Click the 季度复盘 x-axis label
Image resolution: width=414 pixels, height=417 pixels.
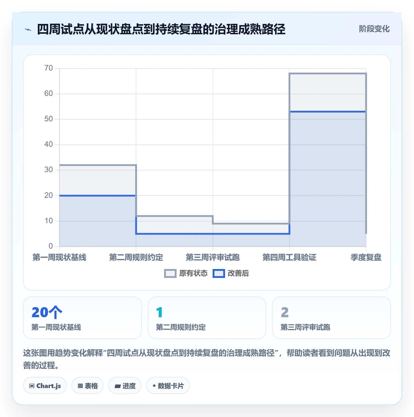click(x=366, y=258)
